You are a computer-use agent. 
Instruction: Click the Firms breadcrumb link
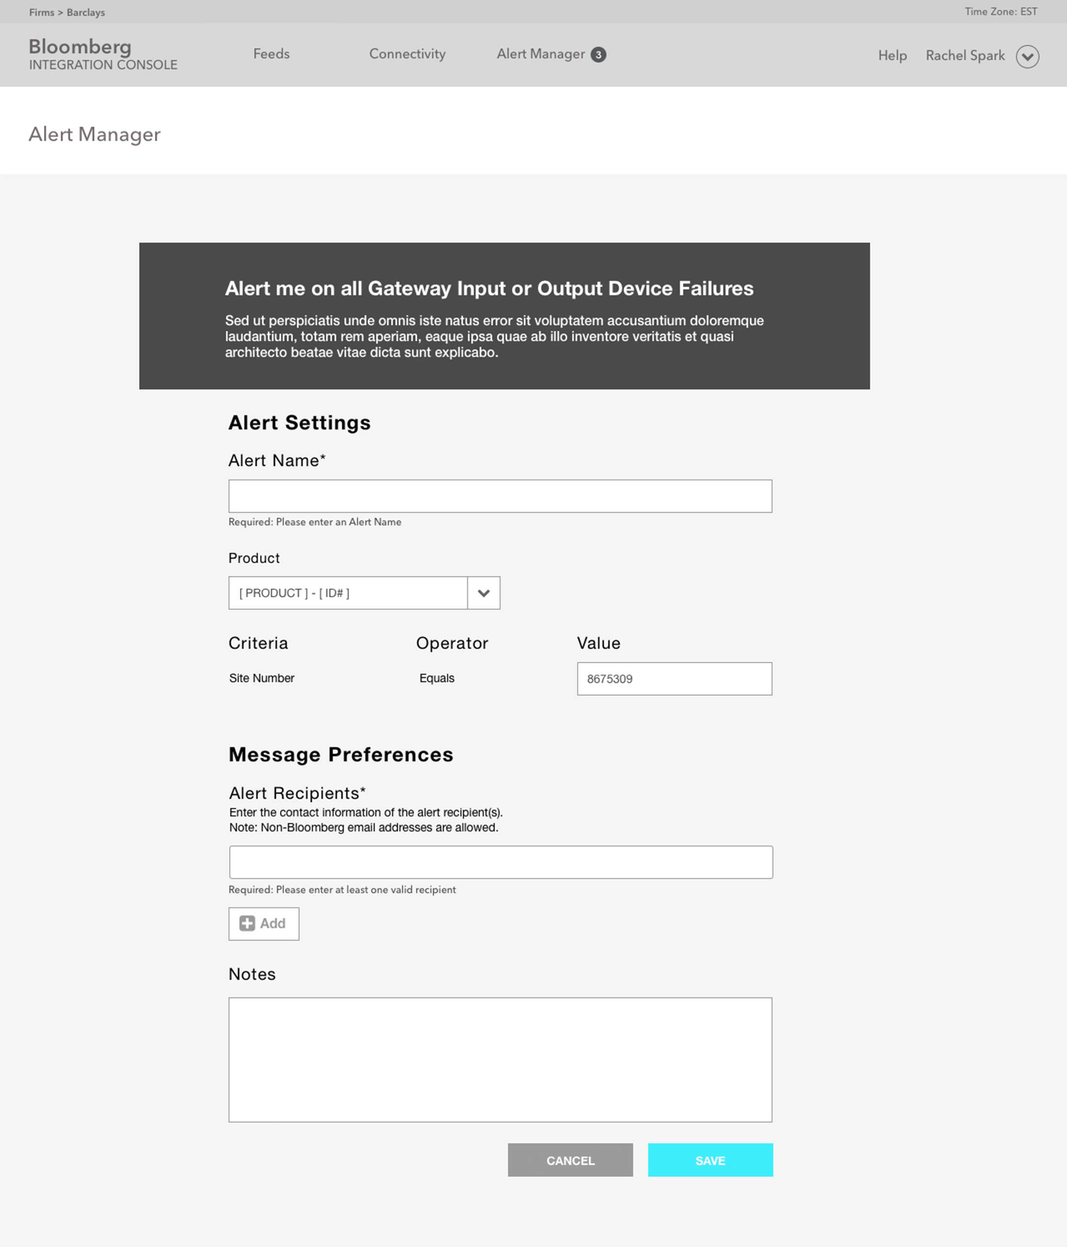click(42, 13)
